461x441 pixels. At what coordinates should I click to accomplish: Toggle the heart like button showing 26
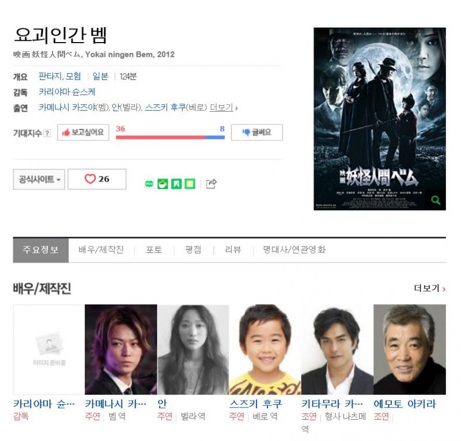coord(97,179)
